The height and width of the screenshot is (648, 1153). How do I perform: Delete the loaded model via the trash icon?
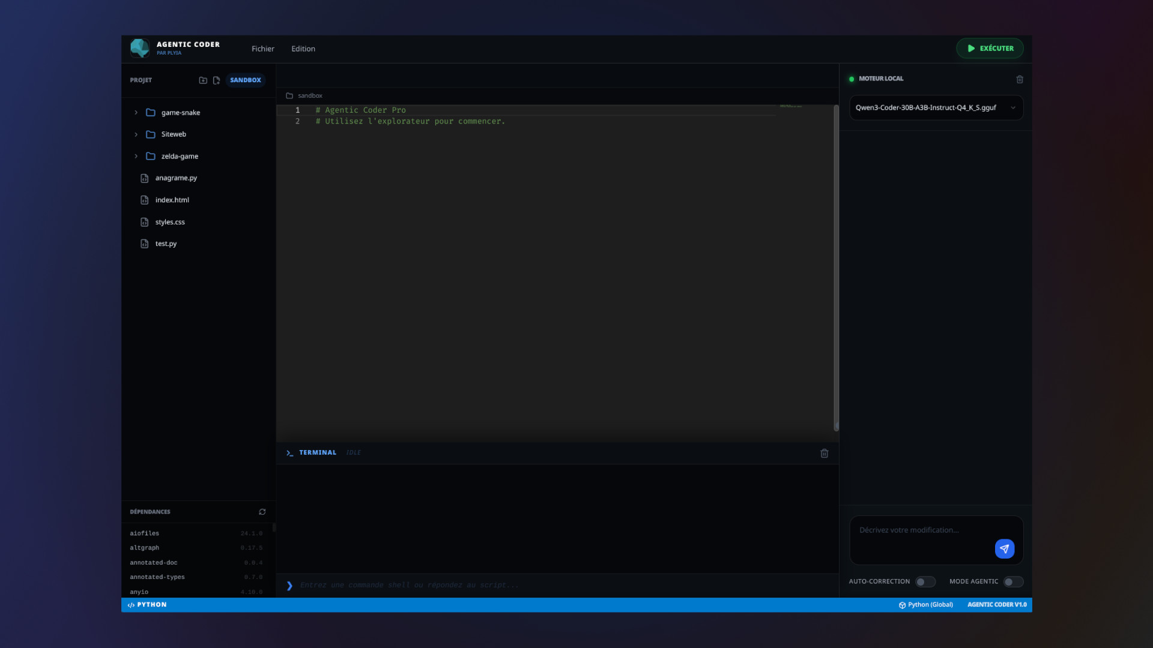click(x=1019, y=79)
